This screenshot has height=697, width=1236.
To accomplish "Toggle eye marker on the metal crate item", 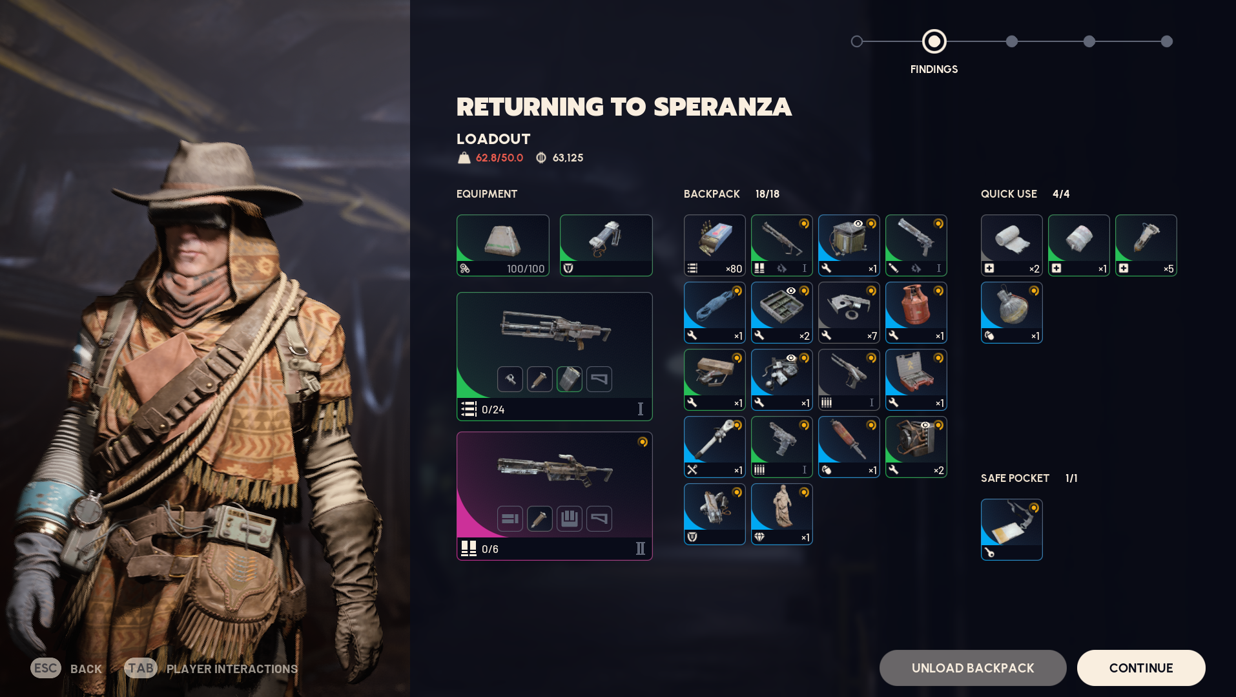I will click(858, 224).
